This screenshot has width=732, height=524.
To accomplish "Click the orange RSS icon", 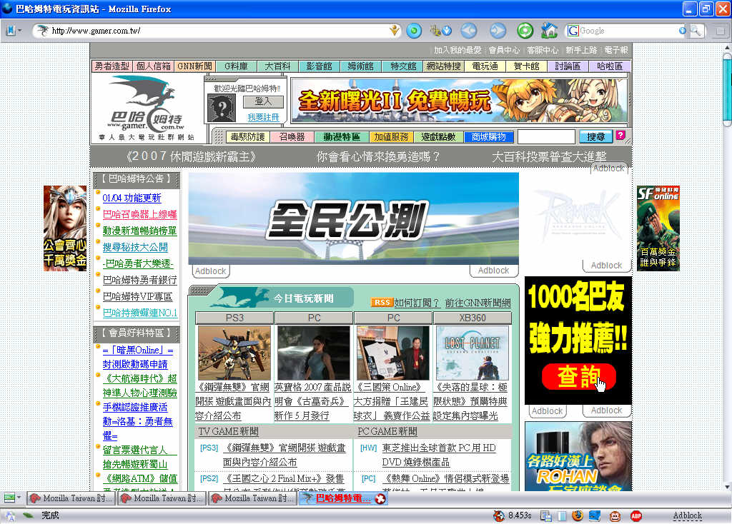I will click(382, 303).
